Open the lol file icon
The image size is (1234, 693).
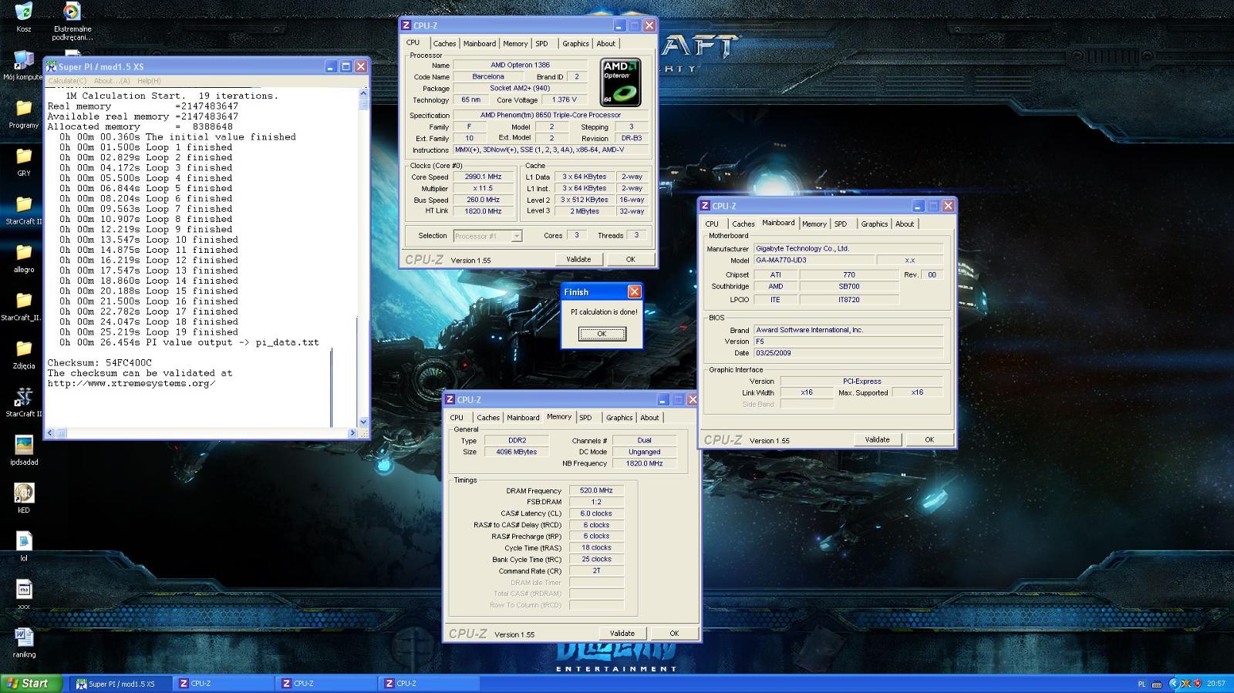point(24,541)
